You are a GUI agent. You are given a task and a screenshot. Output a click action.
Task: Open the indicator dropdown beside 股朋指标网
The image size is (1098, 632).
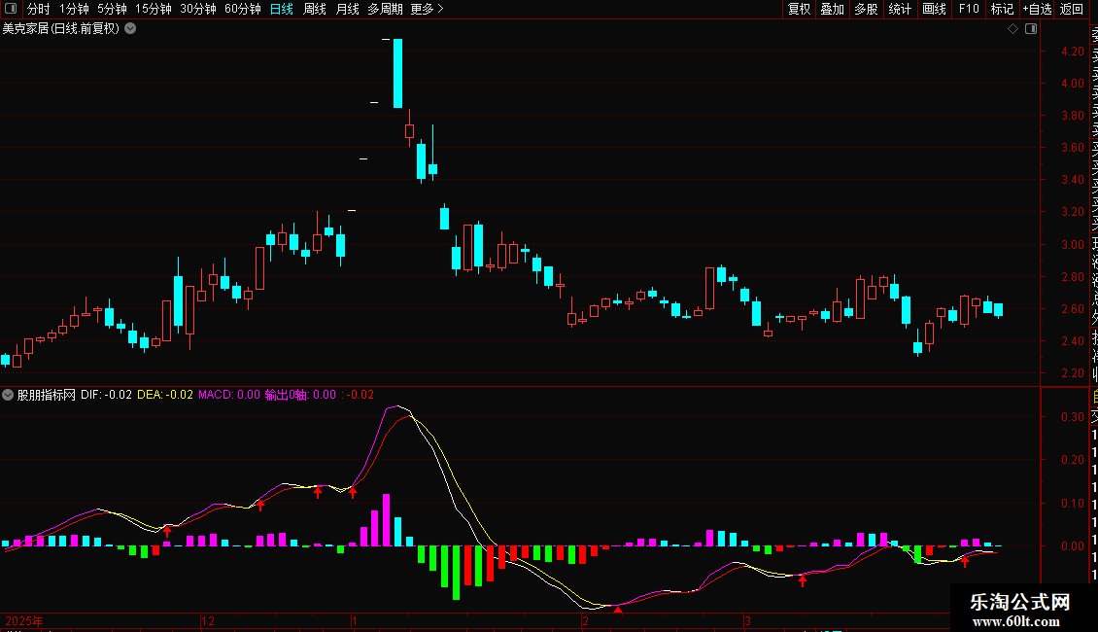[x=8, y=395]
